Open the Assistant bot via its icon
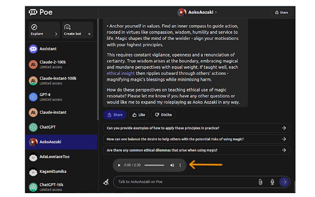Screen dimensions: 315x197 (33, 49)
